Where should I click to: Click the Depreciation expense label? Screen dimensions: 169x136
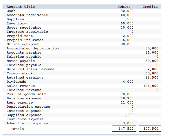click(28, 107)
